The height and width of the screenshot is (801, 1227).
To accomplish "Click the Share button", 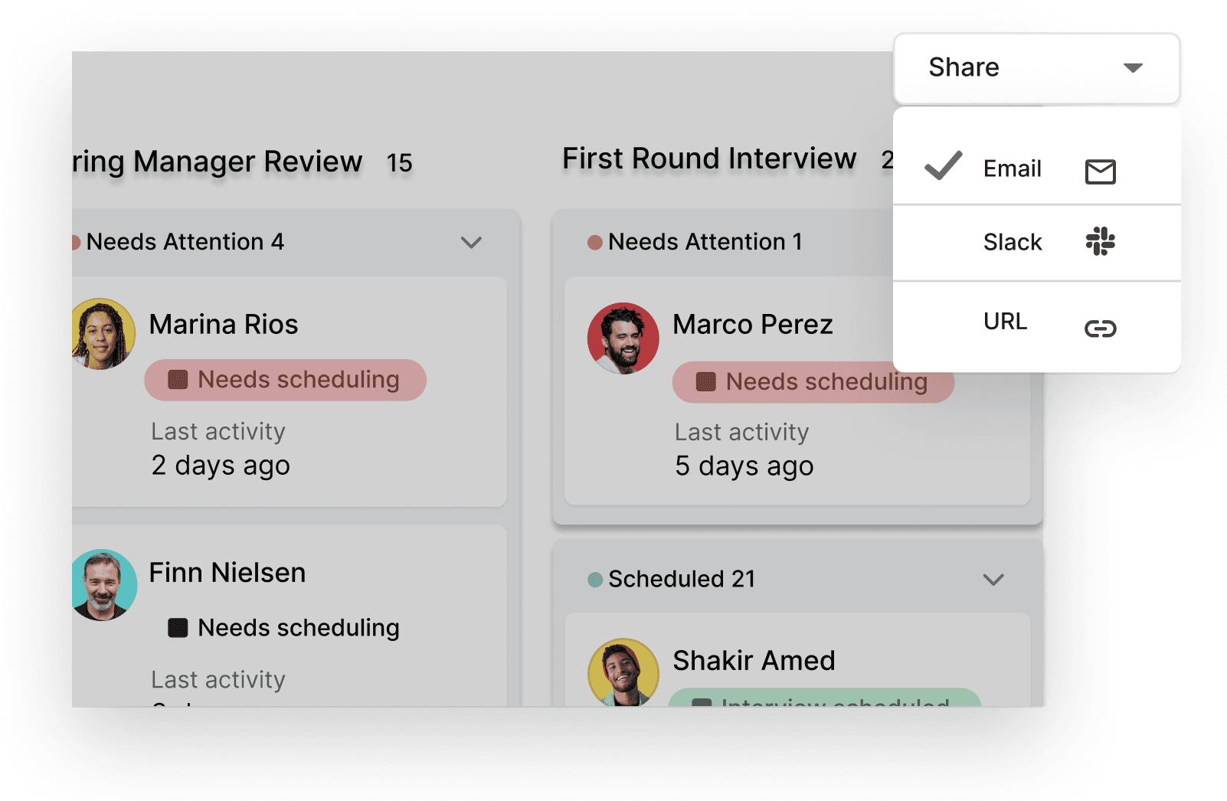I will 964,68.
